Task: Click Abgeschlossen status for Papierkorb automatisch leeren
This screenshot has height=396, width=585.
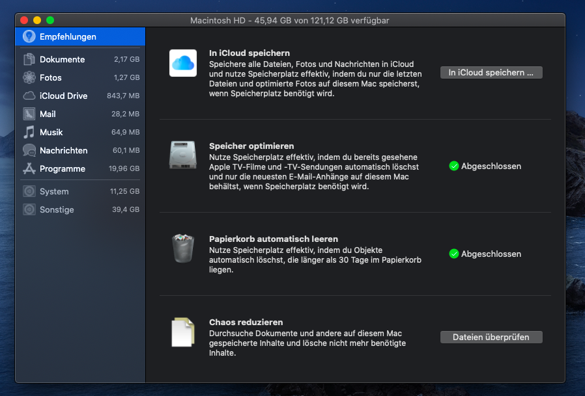Action: point(491,254)
